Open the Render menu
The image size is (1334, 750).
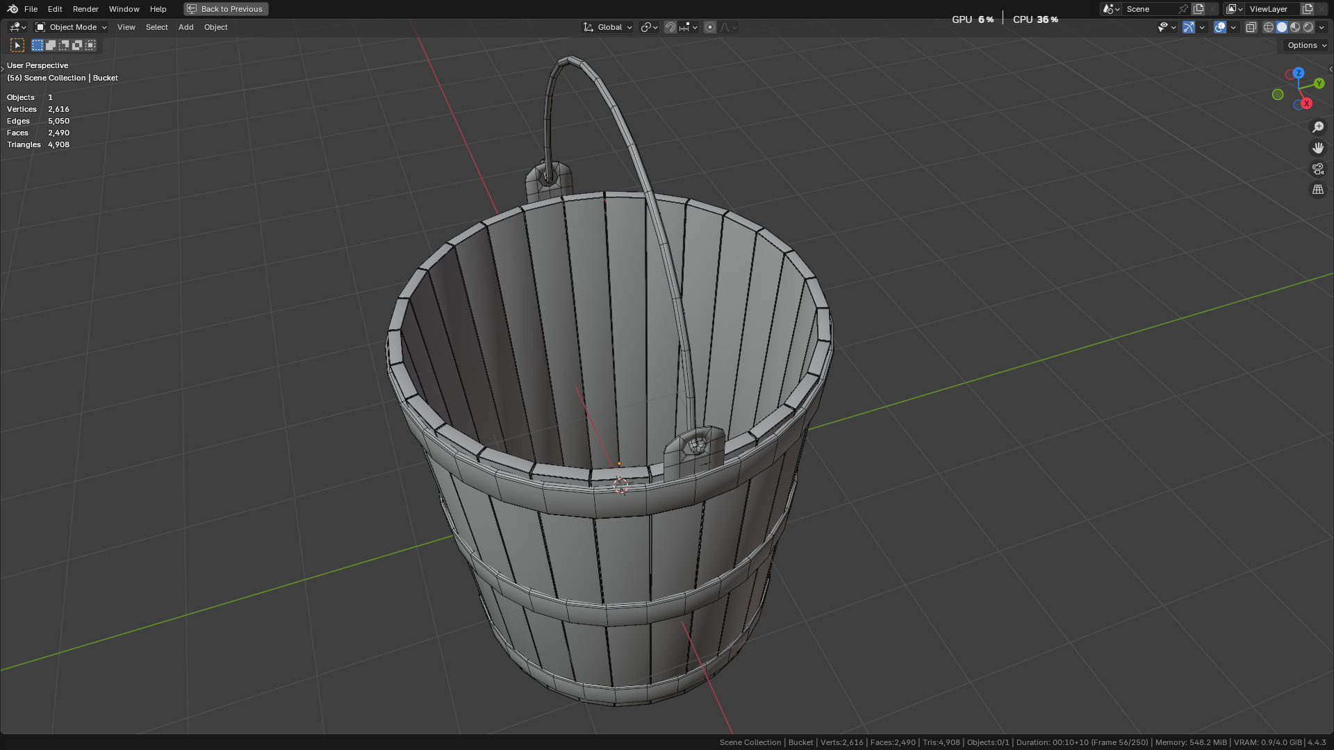point(85,9)
